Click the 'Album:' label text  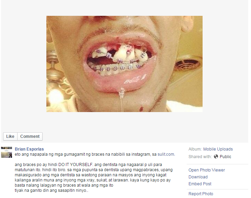(x=195, y=149)
